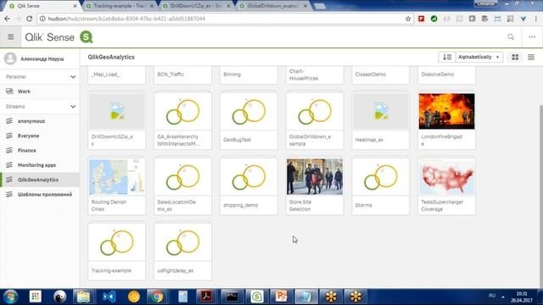Click the BCN_Traffic app label
This screenshot has width=543, height=305.
(171, 75)
